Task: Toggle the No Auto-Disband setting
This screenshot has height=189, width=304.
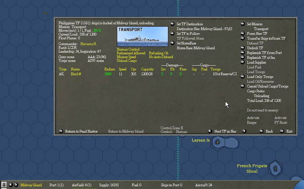Action: coord(161,57)
